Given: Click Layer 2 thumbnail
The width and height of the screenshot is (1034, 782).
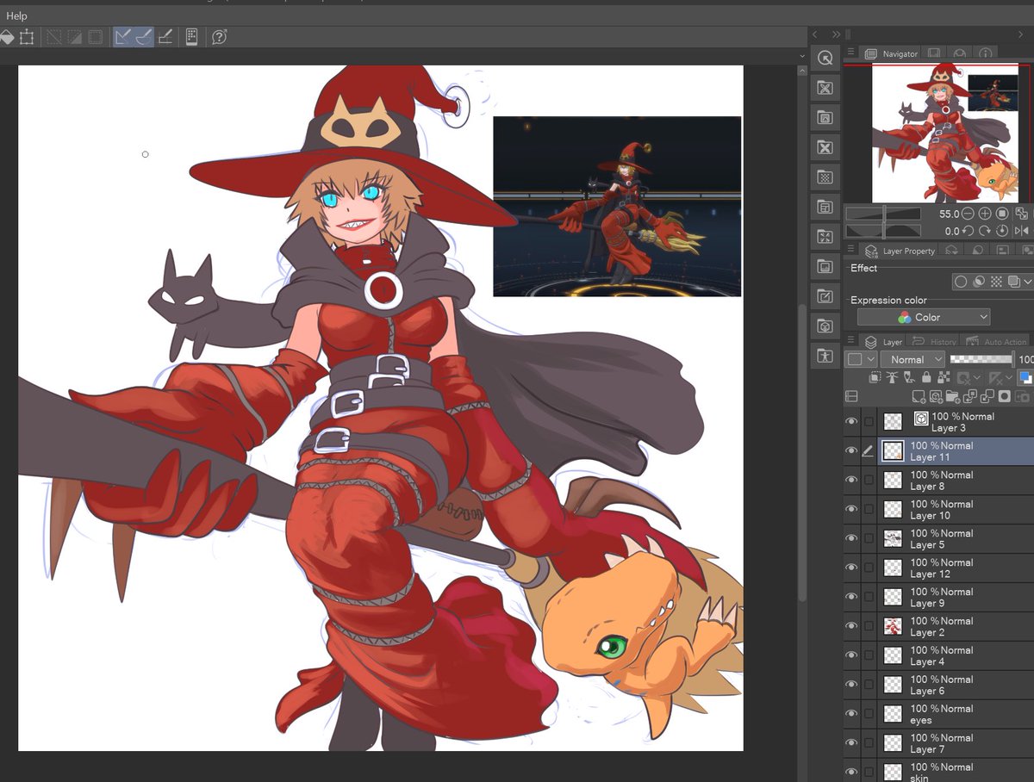Looking at the screenshot, I should (x=894, y=626).
